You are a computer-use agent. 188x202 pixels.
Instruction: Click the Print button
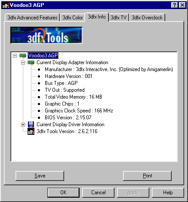[x=147, y=176]
